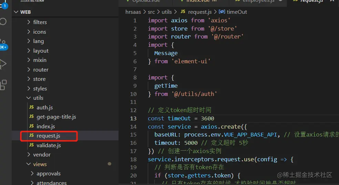Click the timeout value 5000 on line 16
The width and height of the screenshot is (339, 185).
coord(191,143)
